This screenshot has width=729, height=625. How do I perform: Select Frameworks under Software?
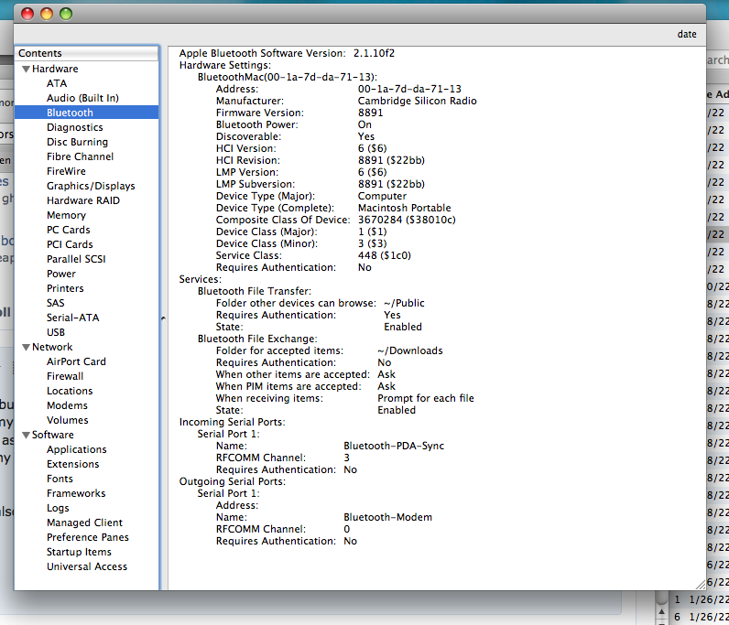tap(76, 493)
